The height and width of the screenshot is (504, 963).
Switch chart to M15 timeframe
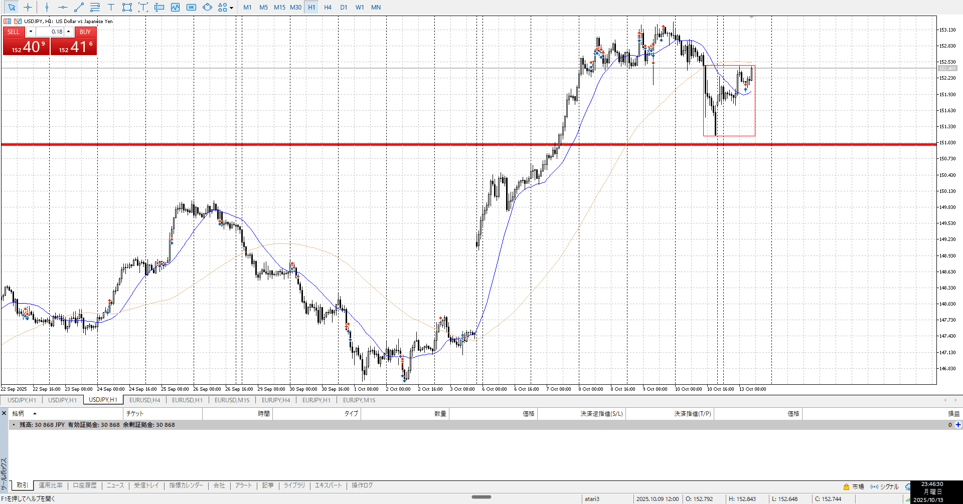coord(279,7)
